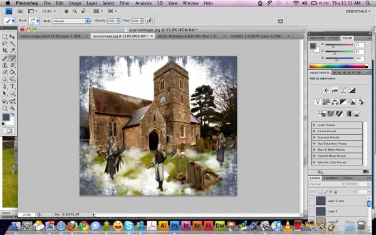
Task: Select the Rectangular Marquee tool
Action: pyautogui.click(x=4, y=37)
